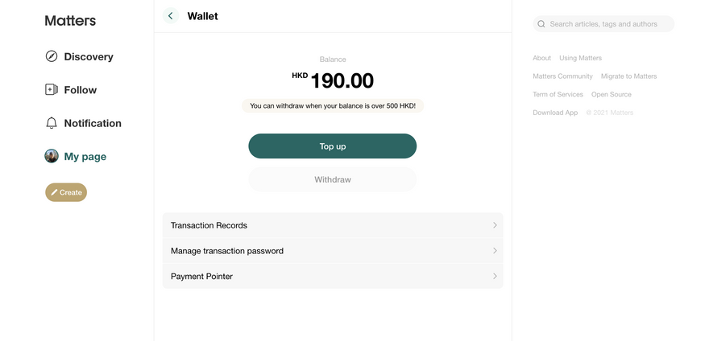Expand Transaction Records chevron
The image size is (709, 341).
[x=495, y=225]
